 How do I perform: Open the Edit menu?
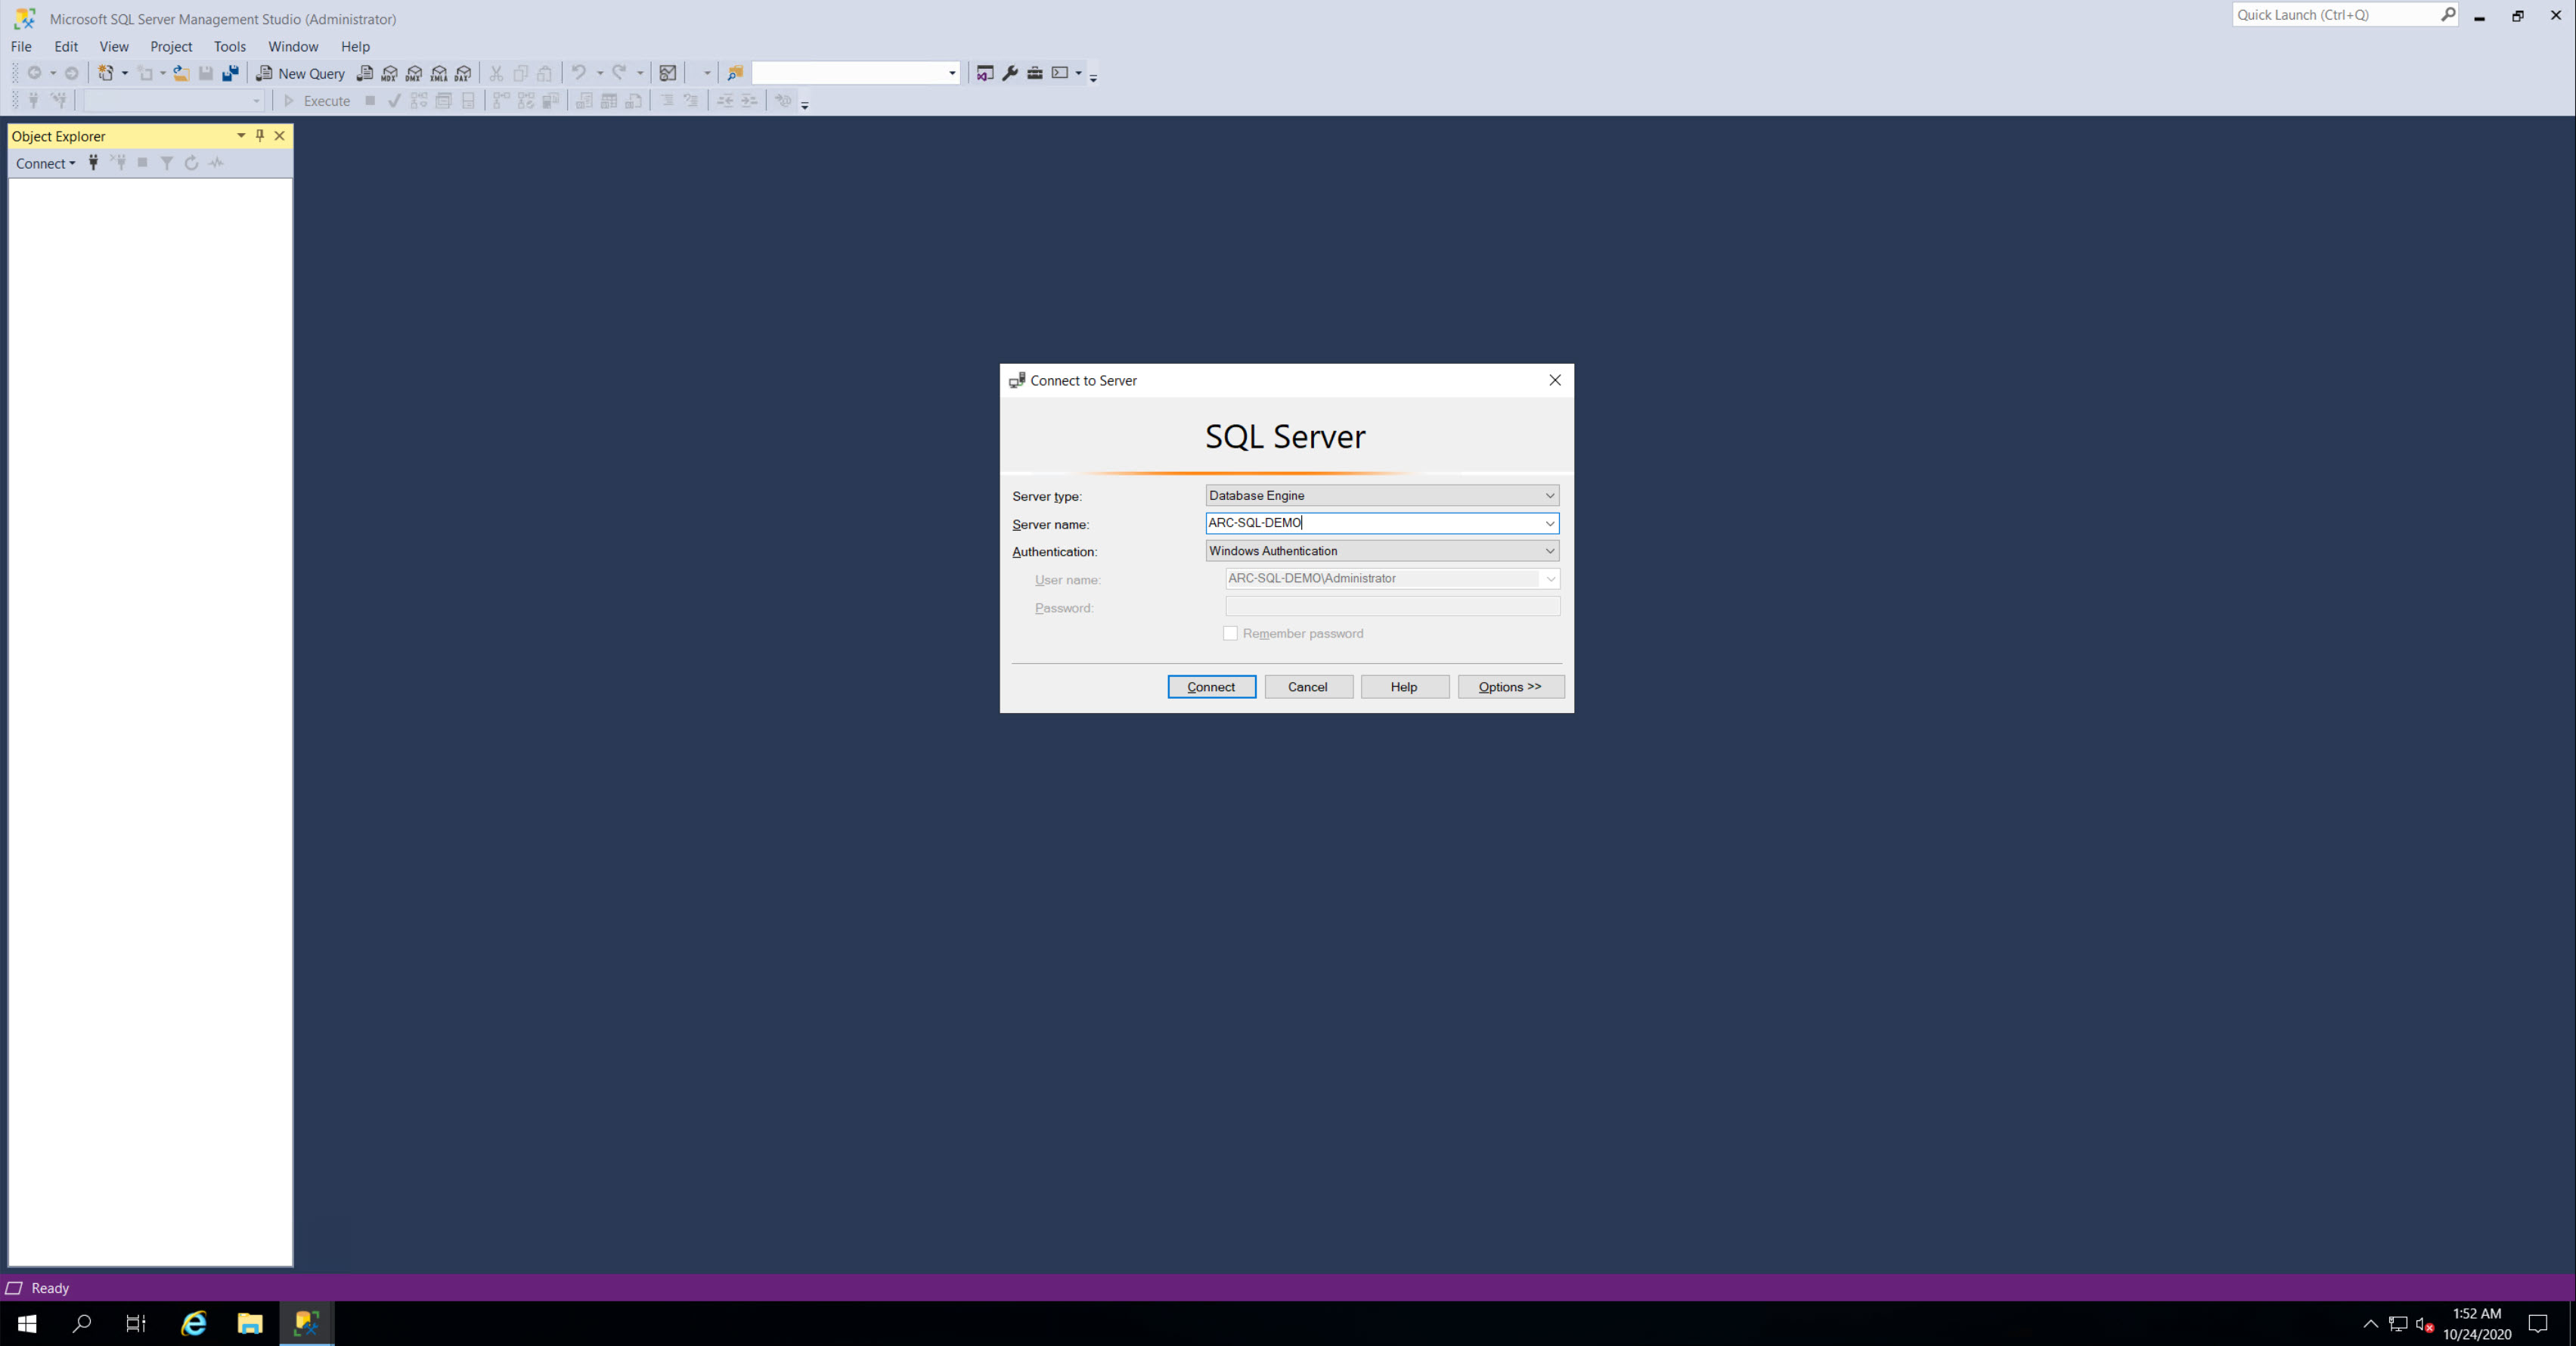click(x=66, y=46)
